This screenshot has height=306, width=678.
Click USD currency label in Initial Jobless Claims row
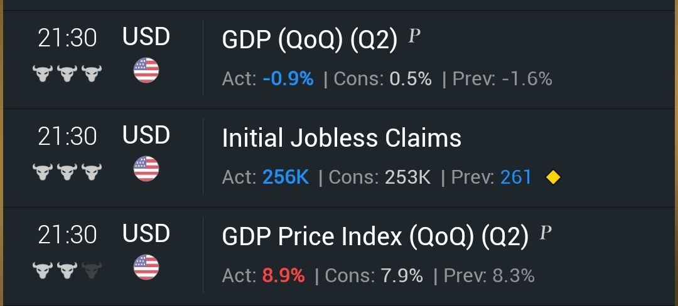[146, 135]
